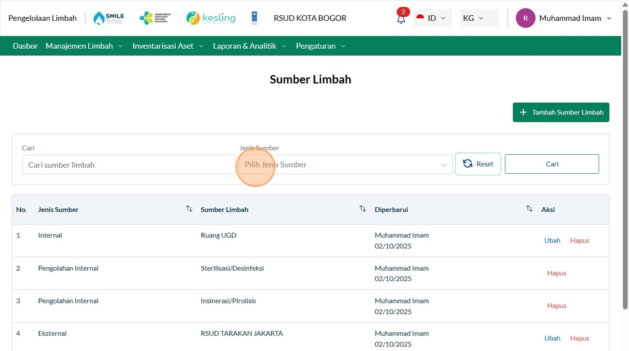Click the refresh icon in Reset button

coord(468,164)
